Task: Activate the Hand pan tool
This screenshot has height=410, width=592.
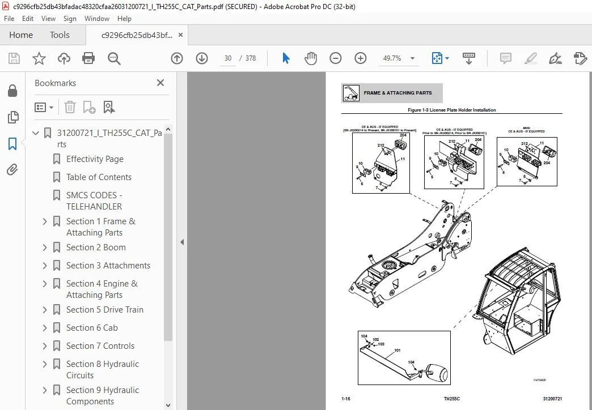Action: pyautogui.click(x=310, y=58)
